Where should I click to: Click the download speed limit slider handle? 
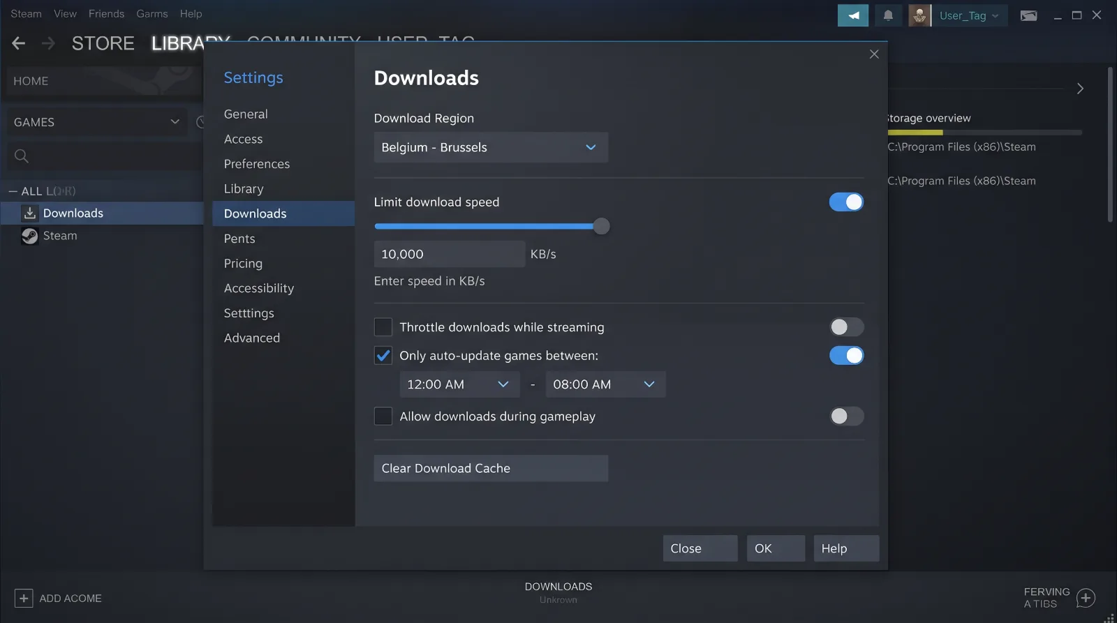click(601, 226)
